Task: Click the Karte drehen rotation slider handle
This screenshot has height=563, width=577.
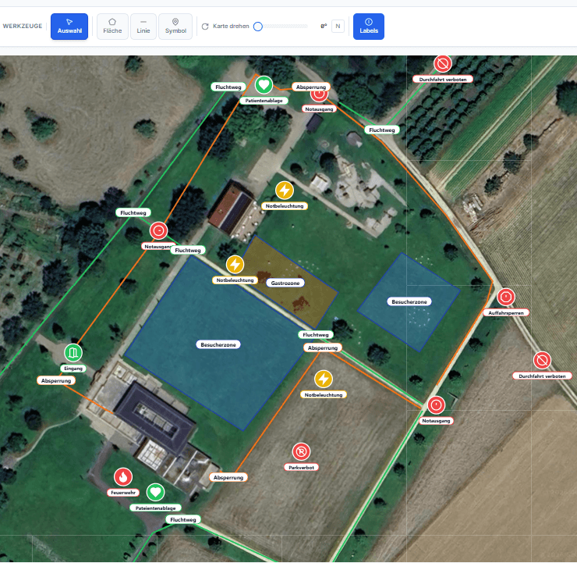Action: [x=258, y=27]
